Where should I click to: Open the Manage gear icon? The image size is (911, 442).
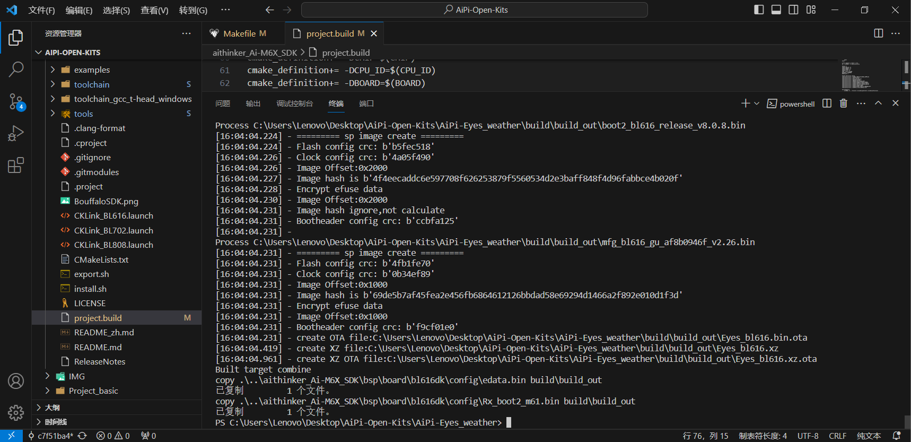16,413
